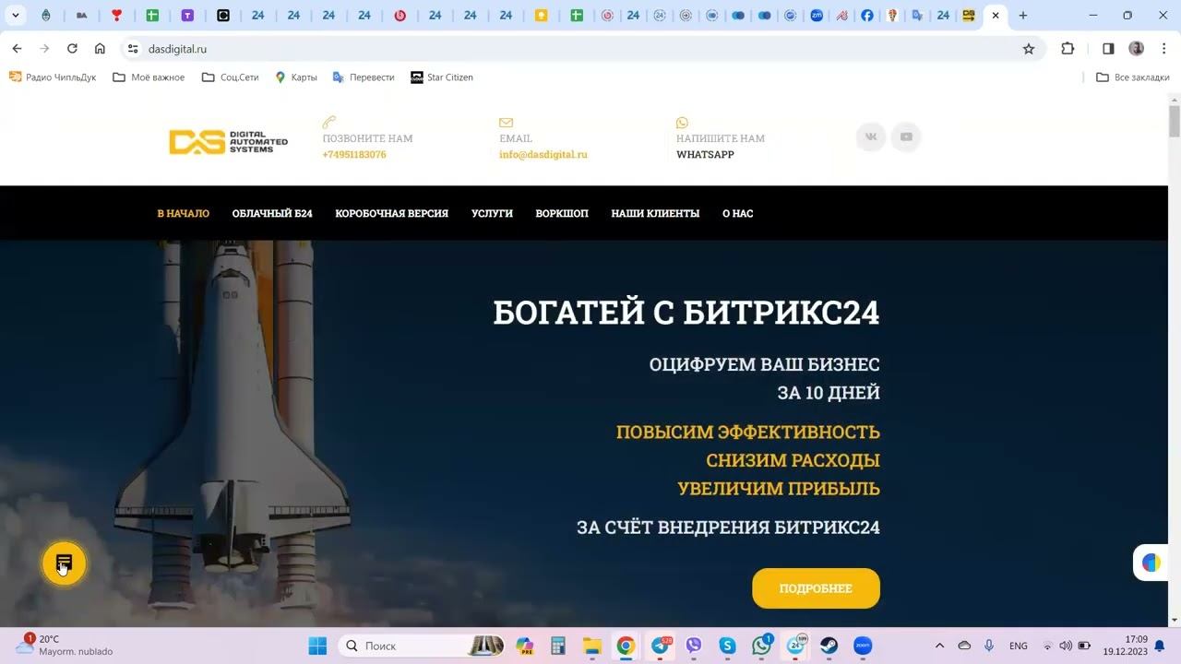
Task: Open the Chrome profile avatar
Action: 1137,49
